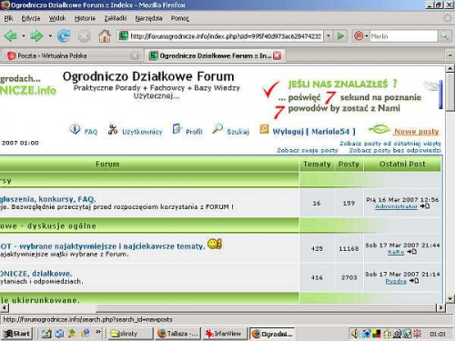The width and height of the screenshot is (455, 341).
Task: Click the Nowe posty link
Action: tap(417, 132)
